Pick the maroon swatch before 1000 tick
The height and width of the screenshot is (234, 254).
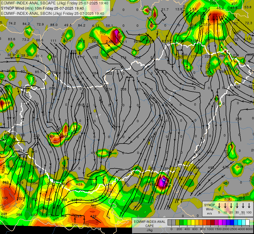tap(212, 223)
